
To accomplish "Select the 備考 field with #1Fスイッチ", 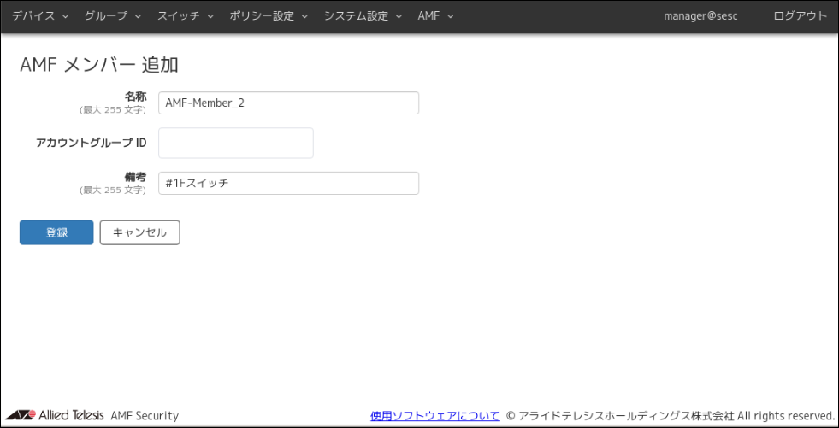I will [x=288, y=183].
